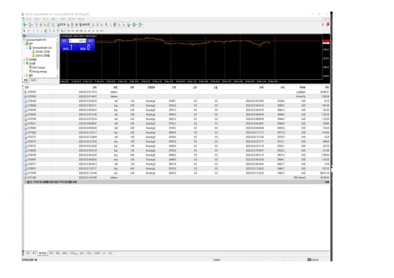This screenshot has width=394, height=278.
Task: Select history order 33786658 row
Action: 177,105
